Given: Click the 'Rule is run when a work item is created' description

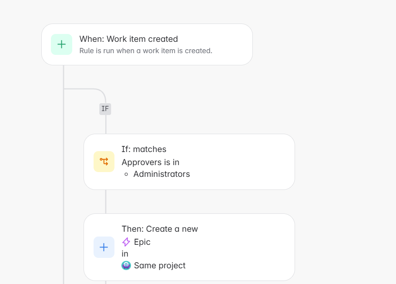Looking at the screenshot, I should tap(146, 51).
